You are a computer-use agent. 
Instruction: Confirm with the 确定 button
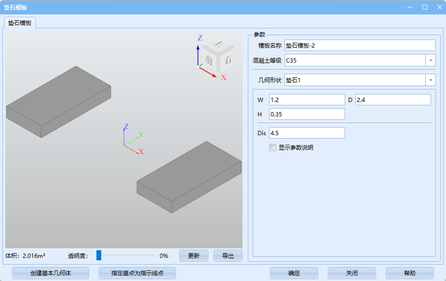(x=294, y=273)
